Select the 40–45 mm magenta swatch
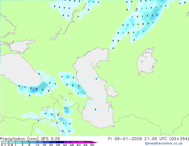The image size is (189, 146). (81, 142)
